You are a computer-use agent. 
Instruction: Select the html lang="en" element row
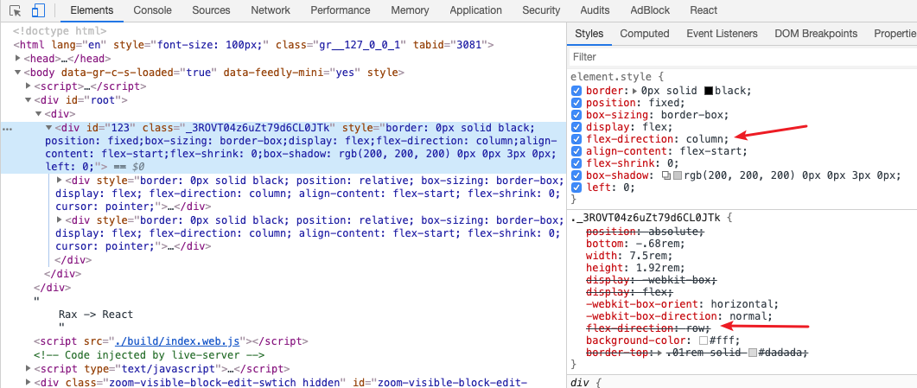click(x=254, y=45)
